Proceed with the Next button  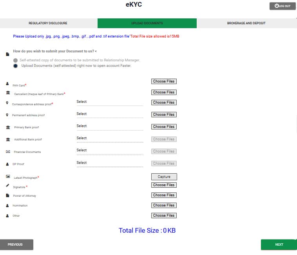click(x=279, y=244)
